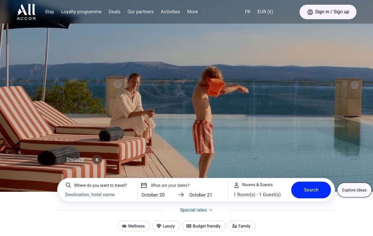Image resolution: width=373 pixels, height=236 pixels.
Task: Open the Stay menu
Action: point(50,12)
